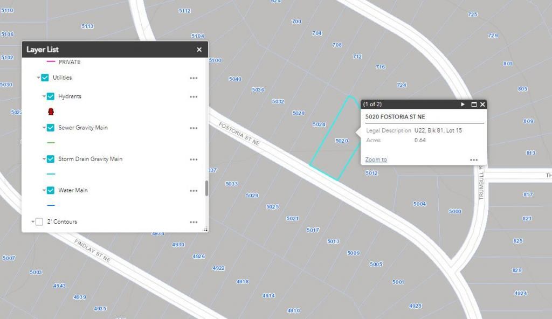Click the Layer List vertical scrollbar

206,188
